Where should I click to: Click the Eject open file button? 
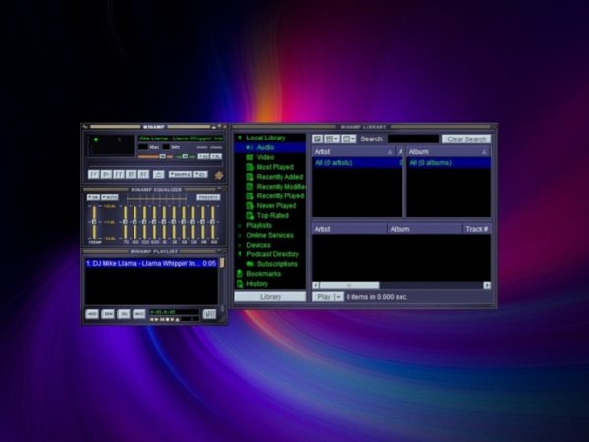(x=159, y=175)
